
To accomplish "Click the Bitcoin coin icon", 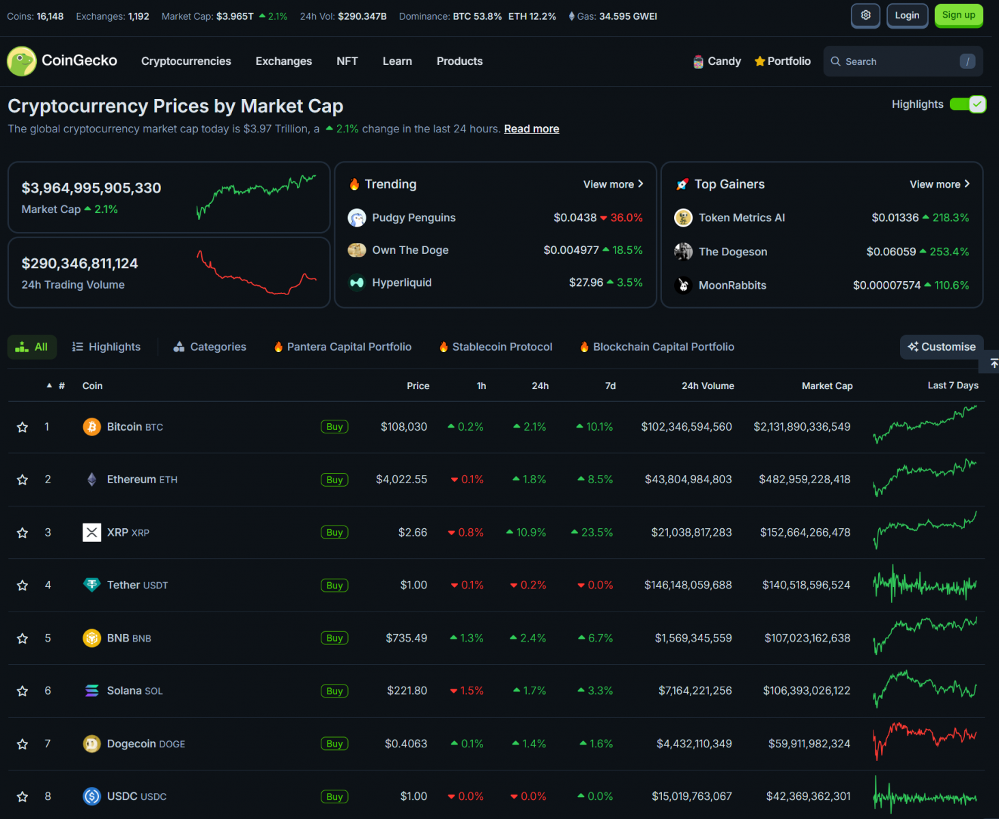I will (x=91, y=427).
